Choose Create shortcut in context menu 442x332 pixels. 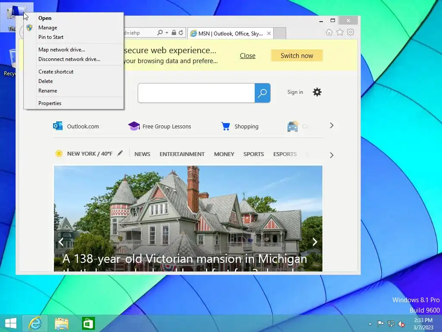73,72
